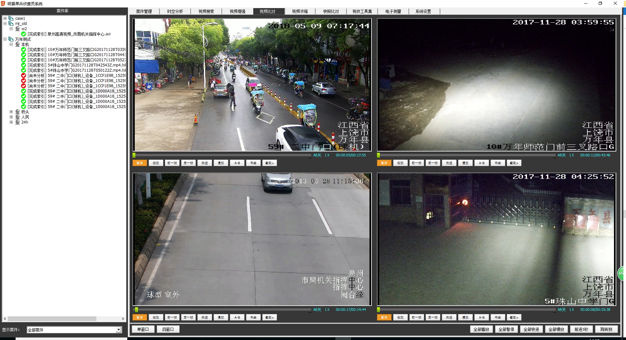This screenshot has height=340, width=626.
Task: Click the camera icon beside 24h
Action: [x=18, y=122]
